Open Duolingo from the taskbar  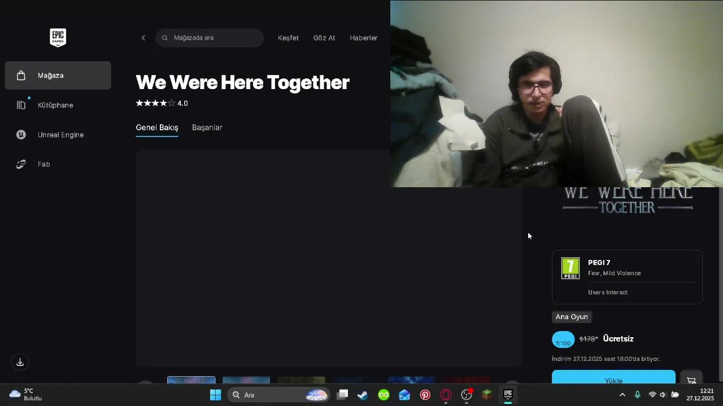384,395
